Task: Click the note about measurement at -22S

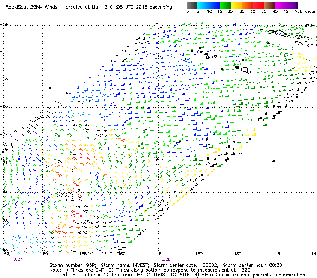Action: [x=179, y=270]
